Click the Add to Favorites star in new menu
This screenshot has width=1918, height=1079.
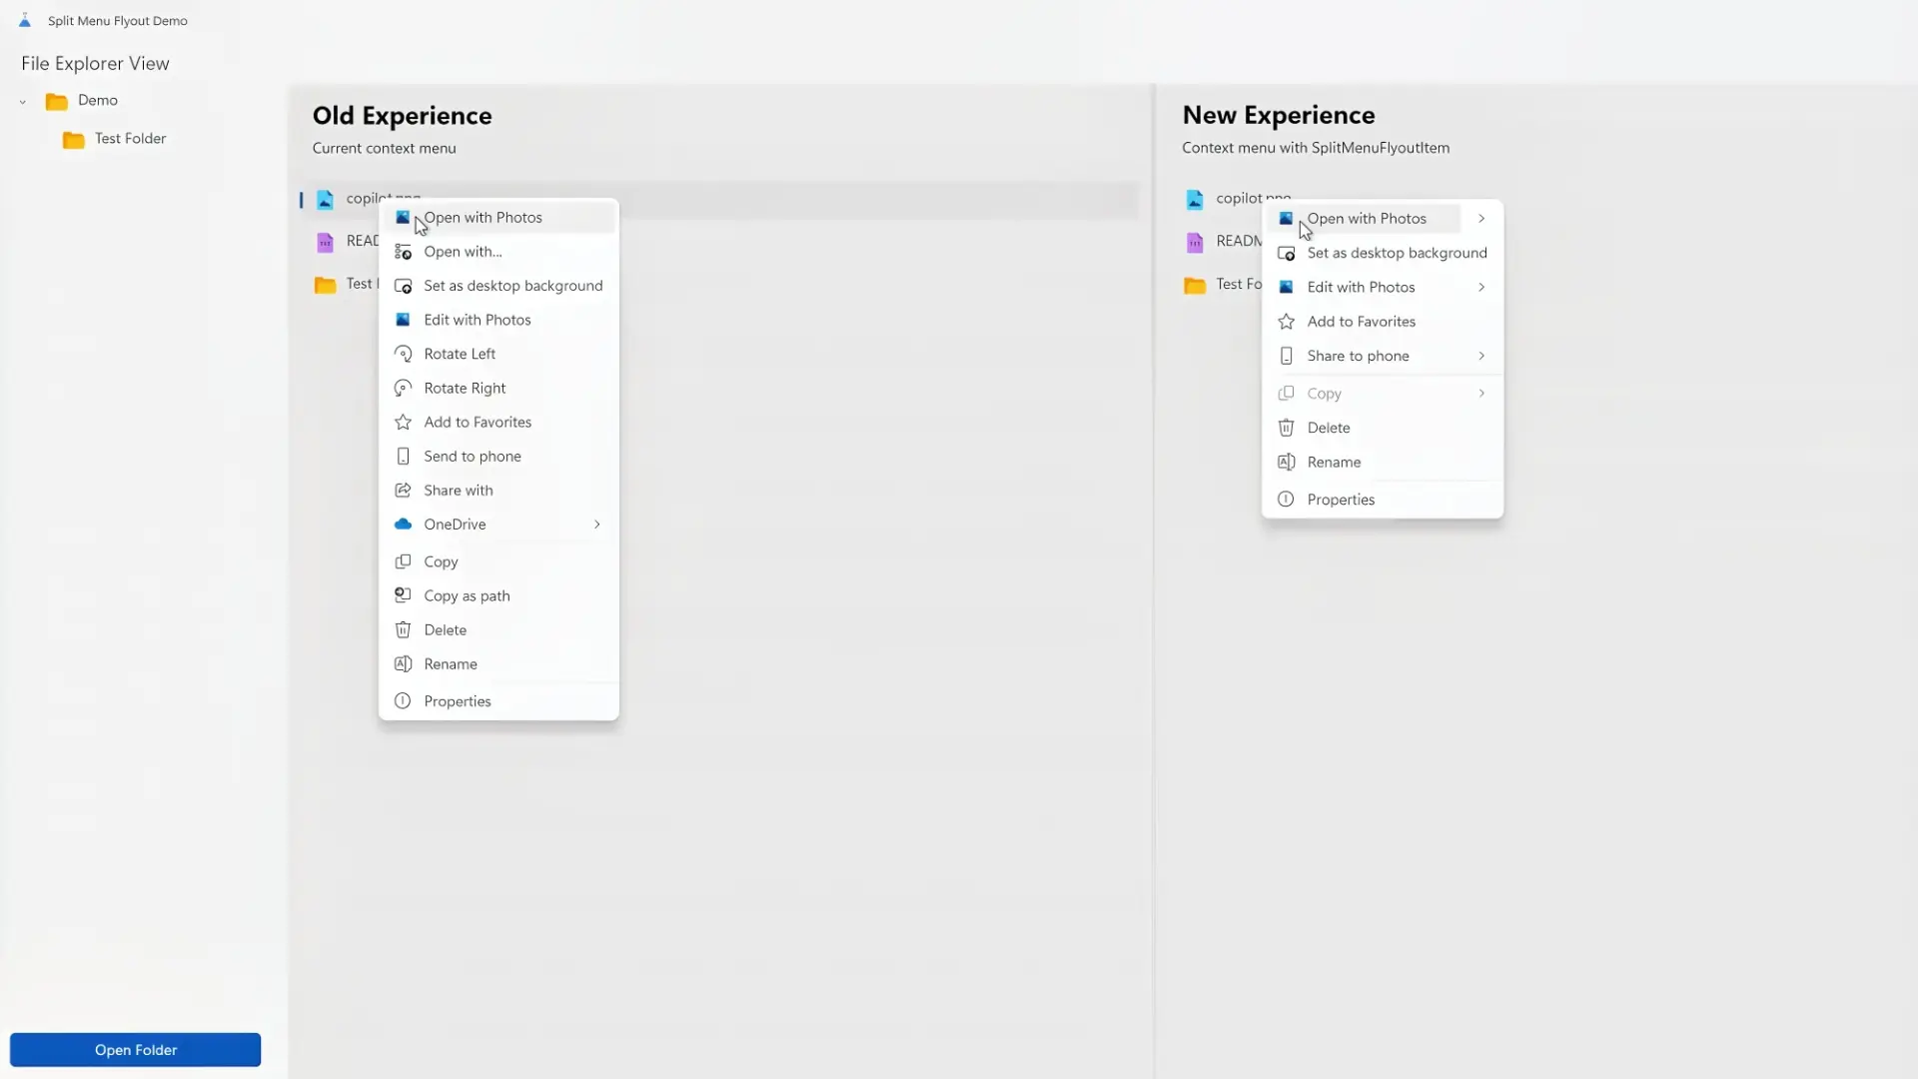point(1286,322)
